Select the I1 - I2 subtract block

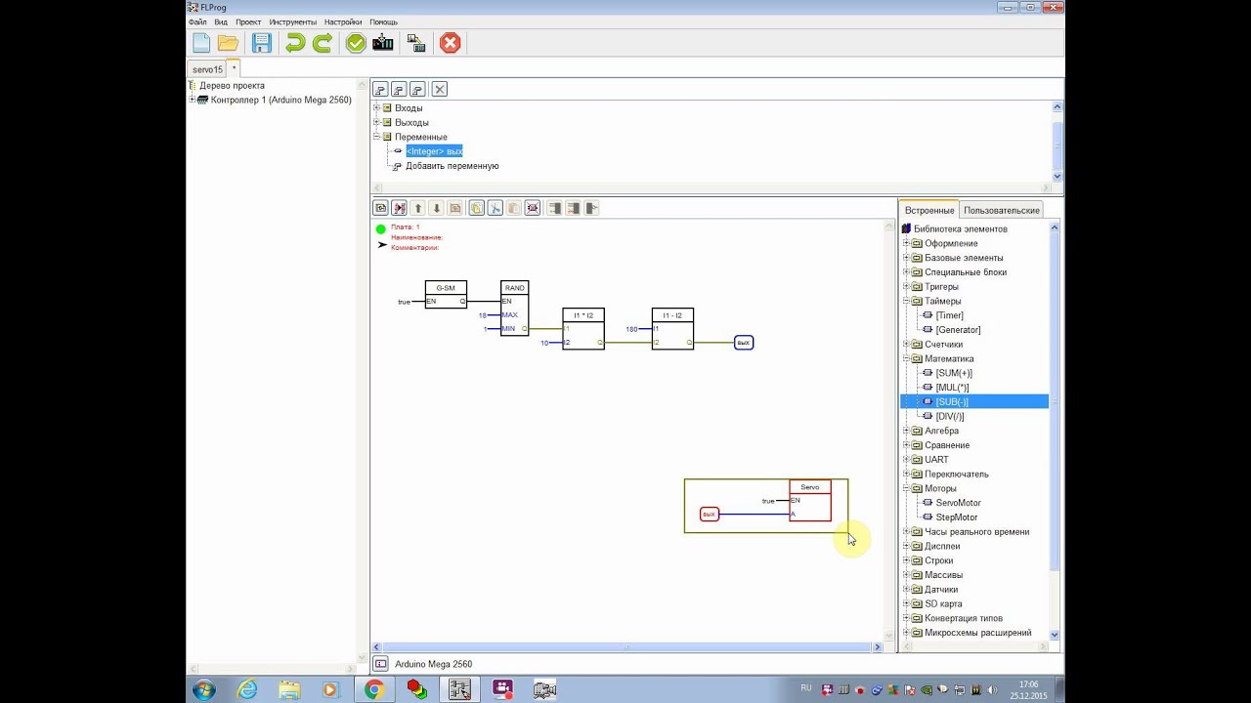tap(672, 329)
